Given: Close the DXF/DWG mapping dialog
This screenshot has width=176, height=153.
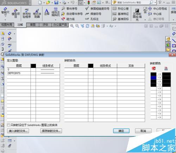Looking at the screenshot, I should 172,55.
